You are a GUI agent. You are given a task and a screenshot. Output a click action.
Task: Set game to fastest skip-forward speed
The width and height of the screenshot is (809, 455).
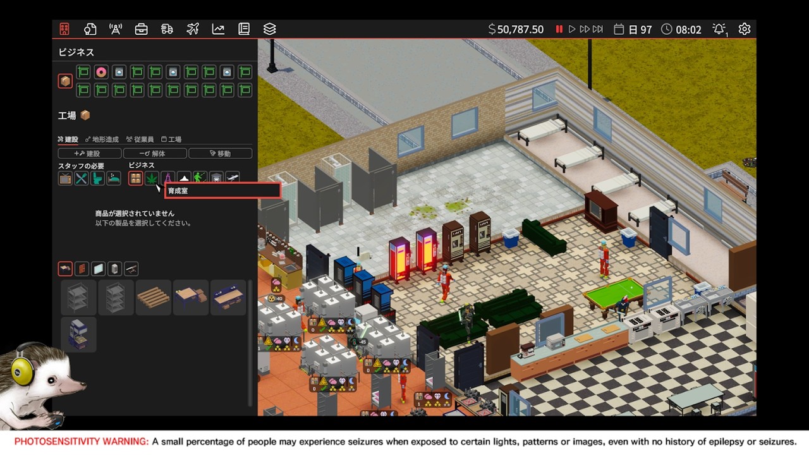point(598,29)
